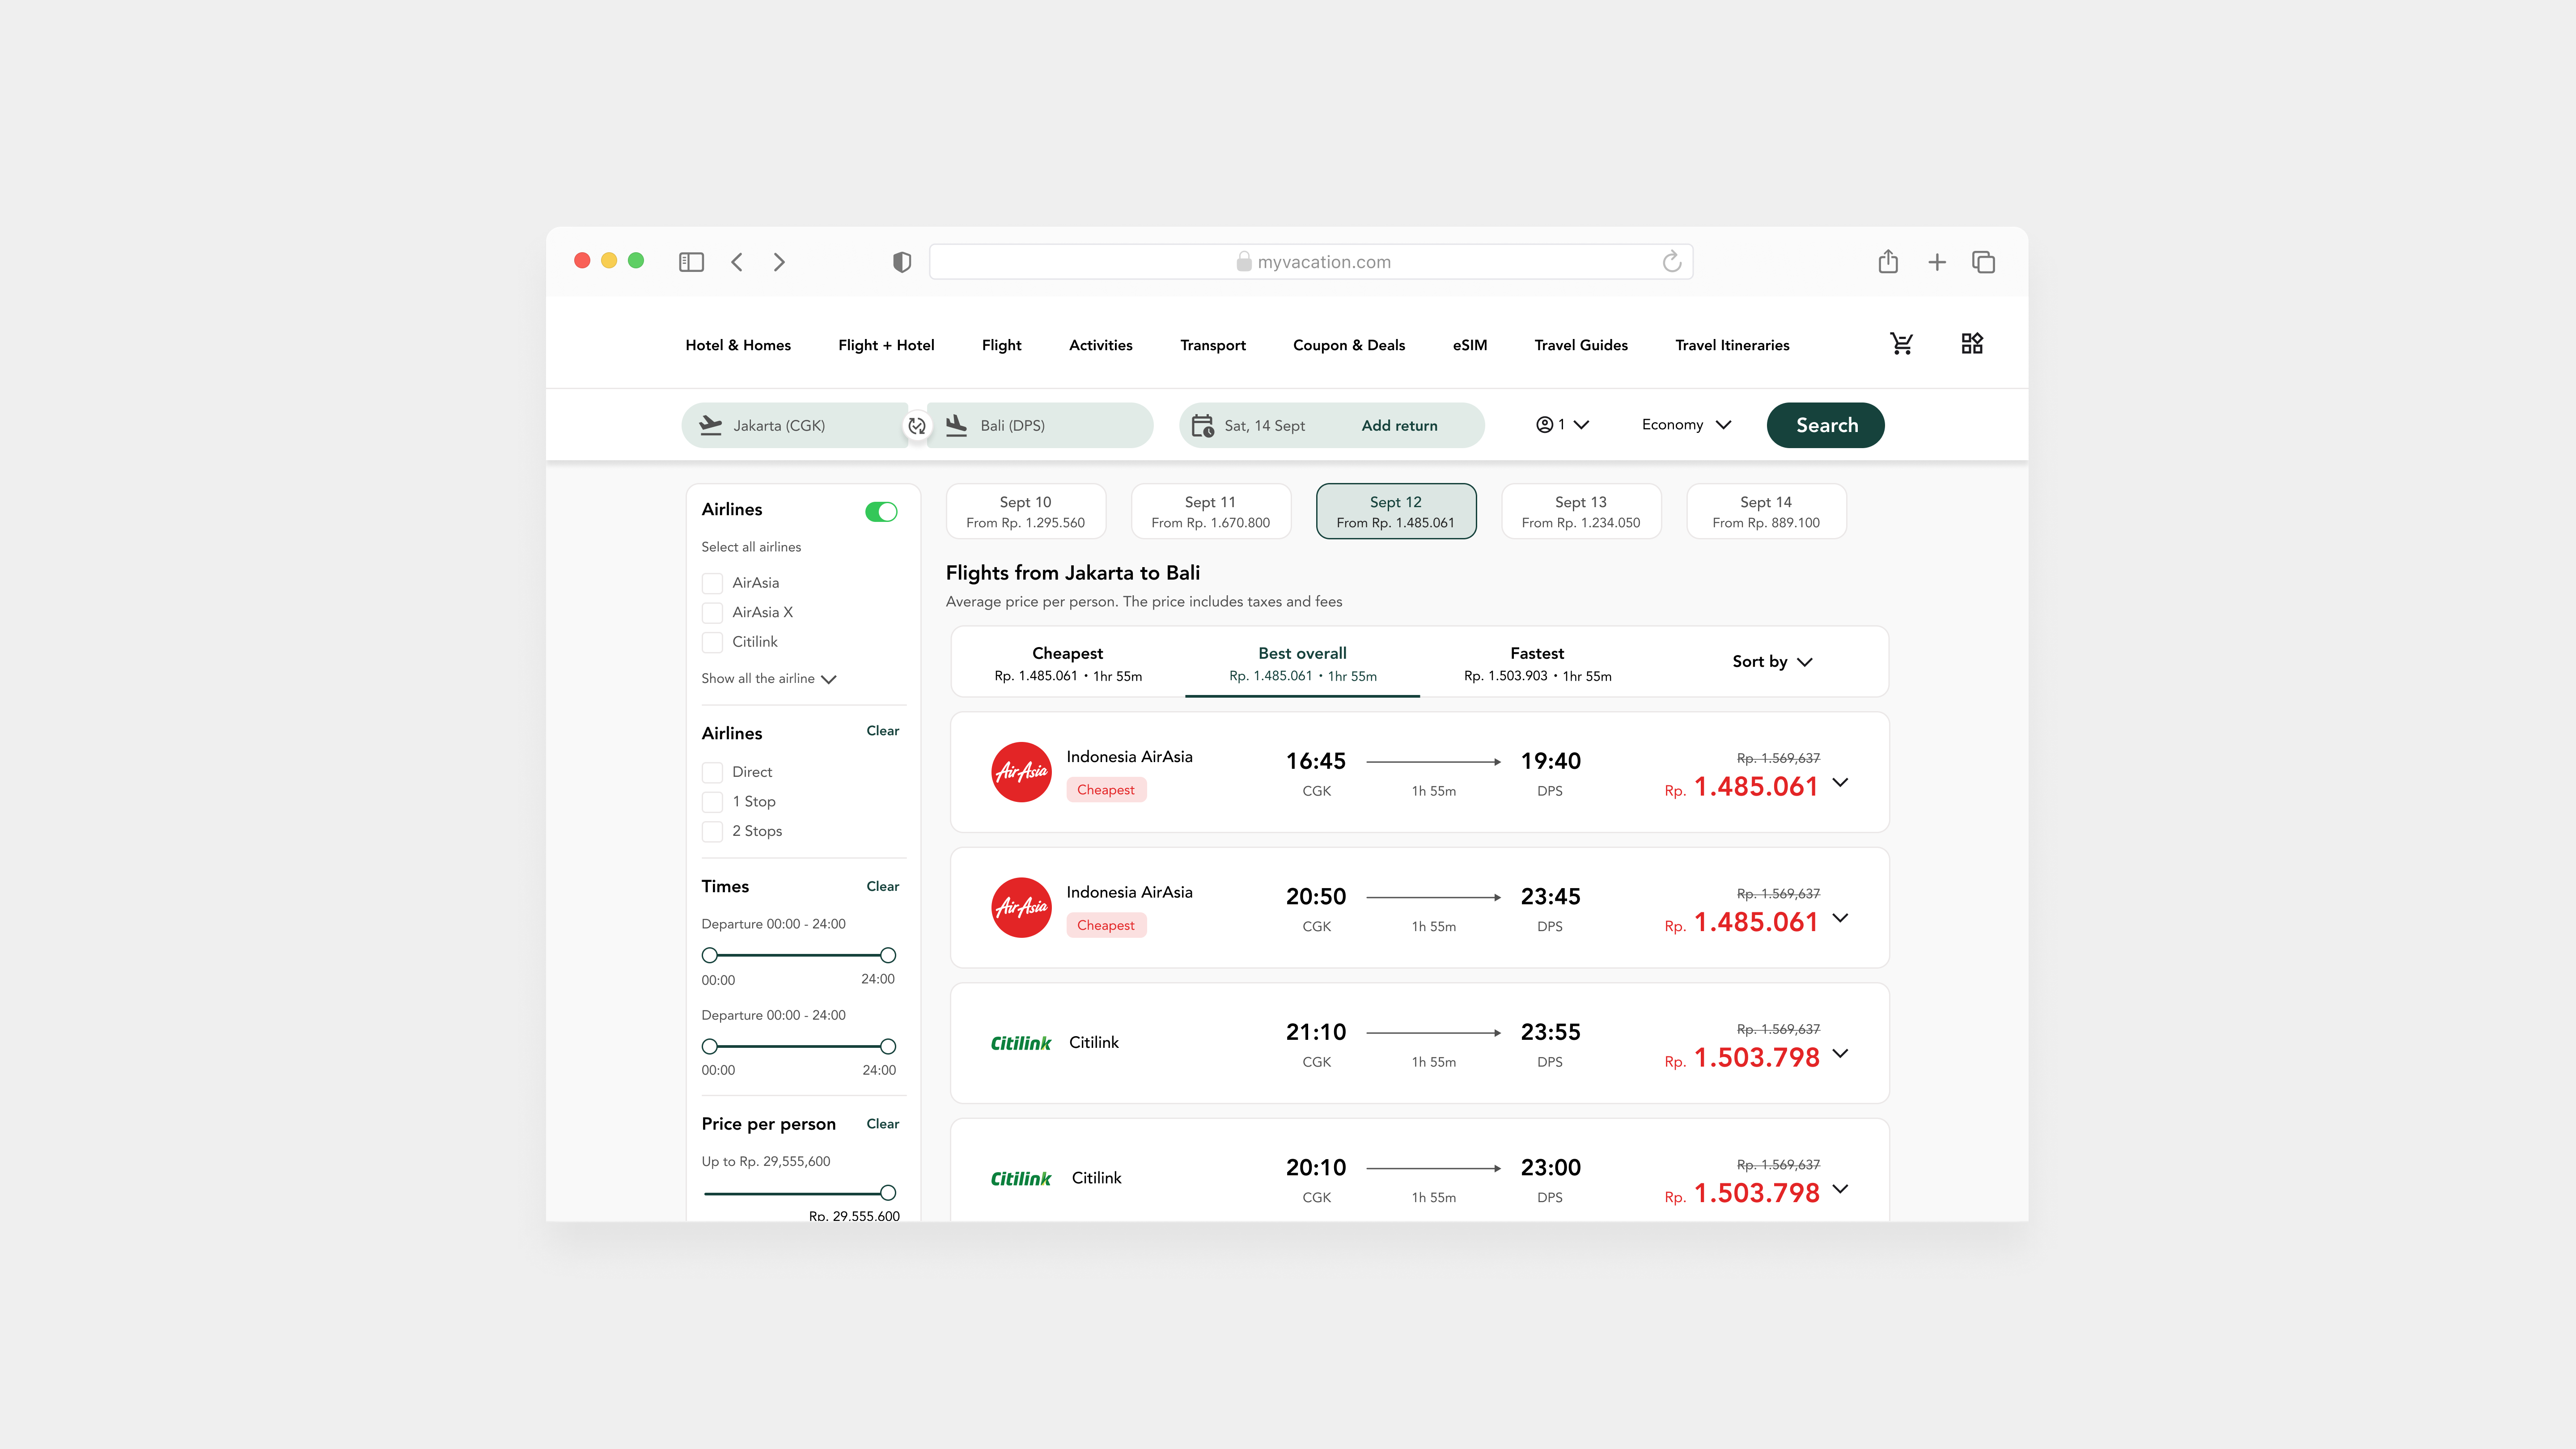Open the passenger count dropdown
This screenshot has width=2576, height=1449.
(x=1563, y=425)
